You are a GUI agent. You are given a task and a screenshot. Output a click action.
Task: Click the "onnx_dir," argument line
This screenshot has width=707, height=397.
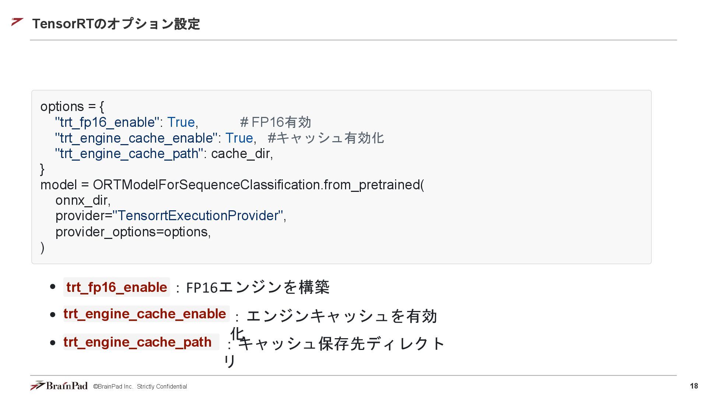coord(83,200)
